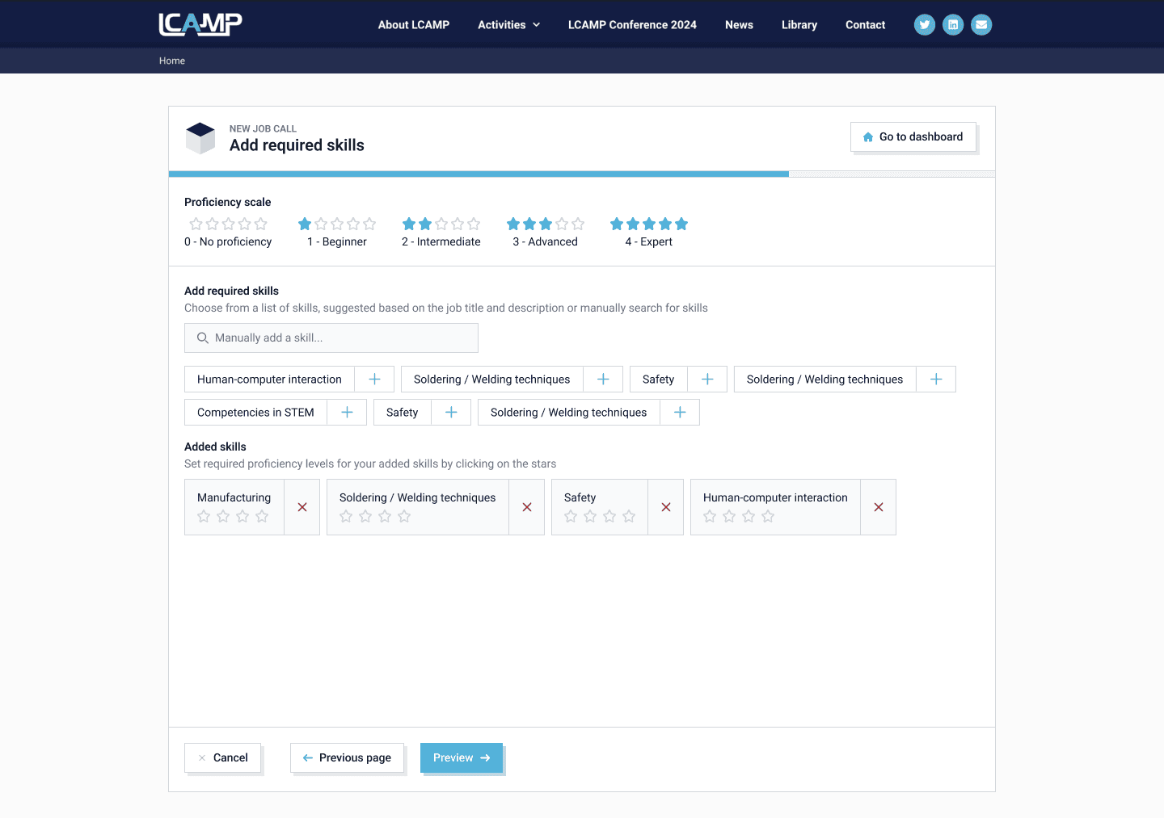The width and height of the screenshot is (1164, 818).
Task: Add the Safety skill using its plus button
Action: 707,379
